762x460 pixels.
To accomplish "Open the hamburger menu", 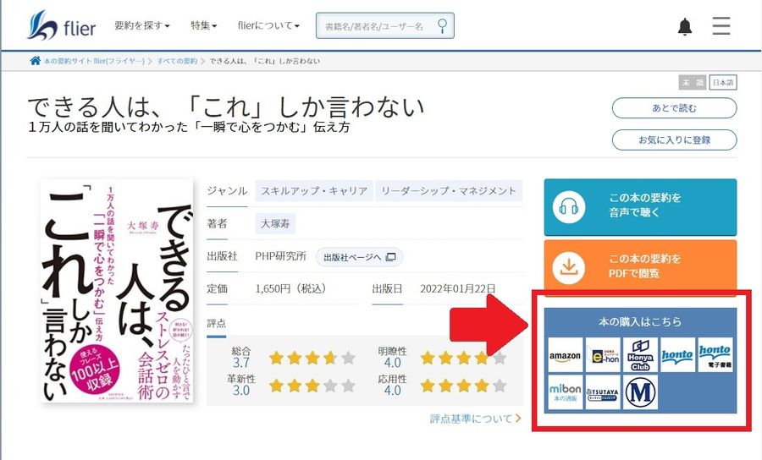I will click(x=721, y=25).
